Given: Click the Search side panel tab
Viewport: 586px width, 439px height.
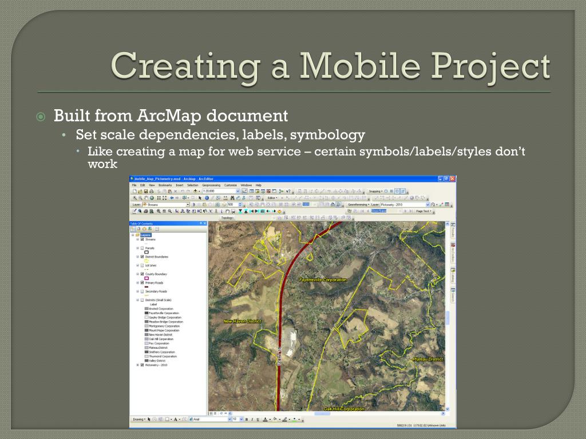Looking at the screenshot, I should (x=452, y=296).
